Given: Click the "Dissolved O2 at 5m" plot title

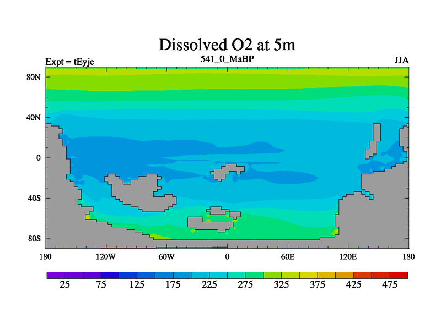Looking at the screenshot, I should (227, 45).
